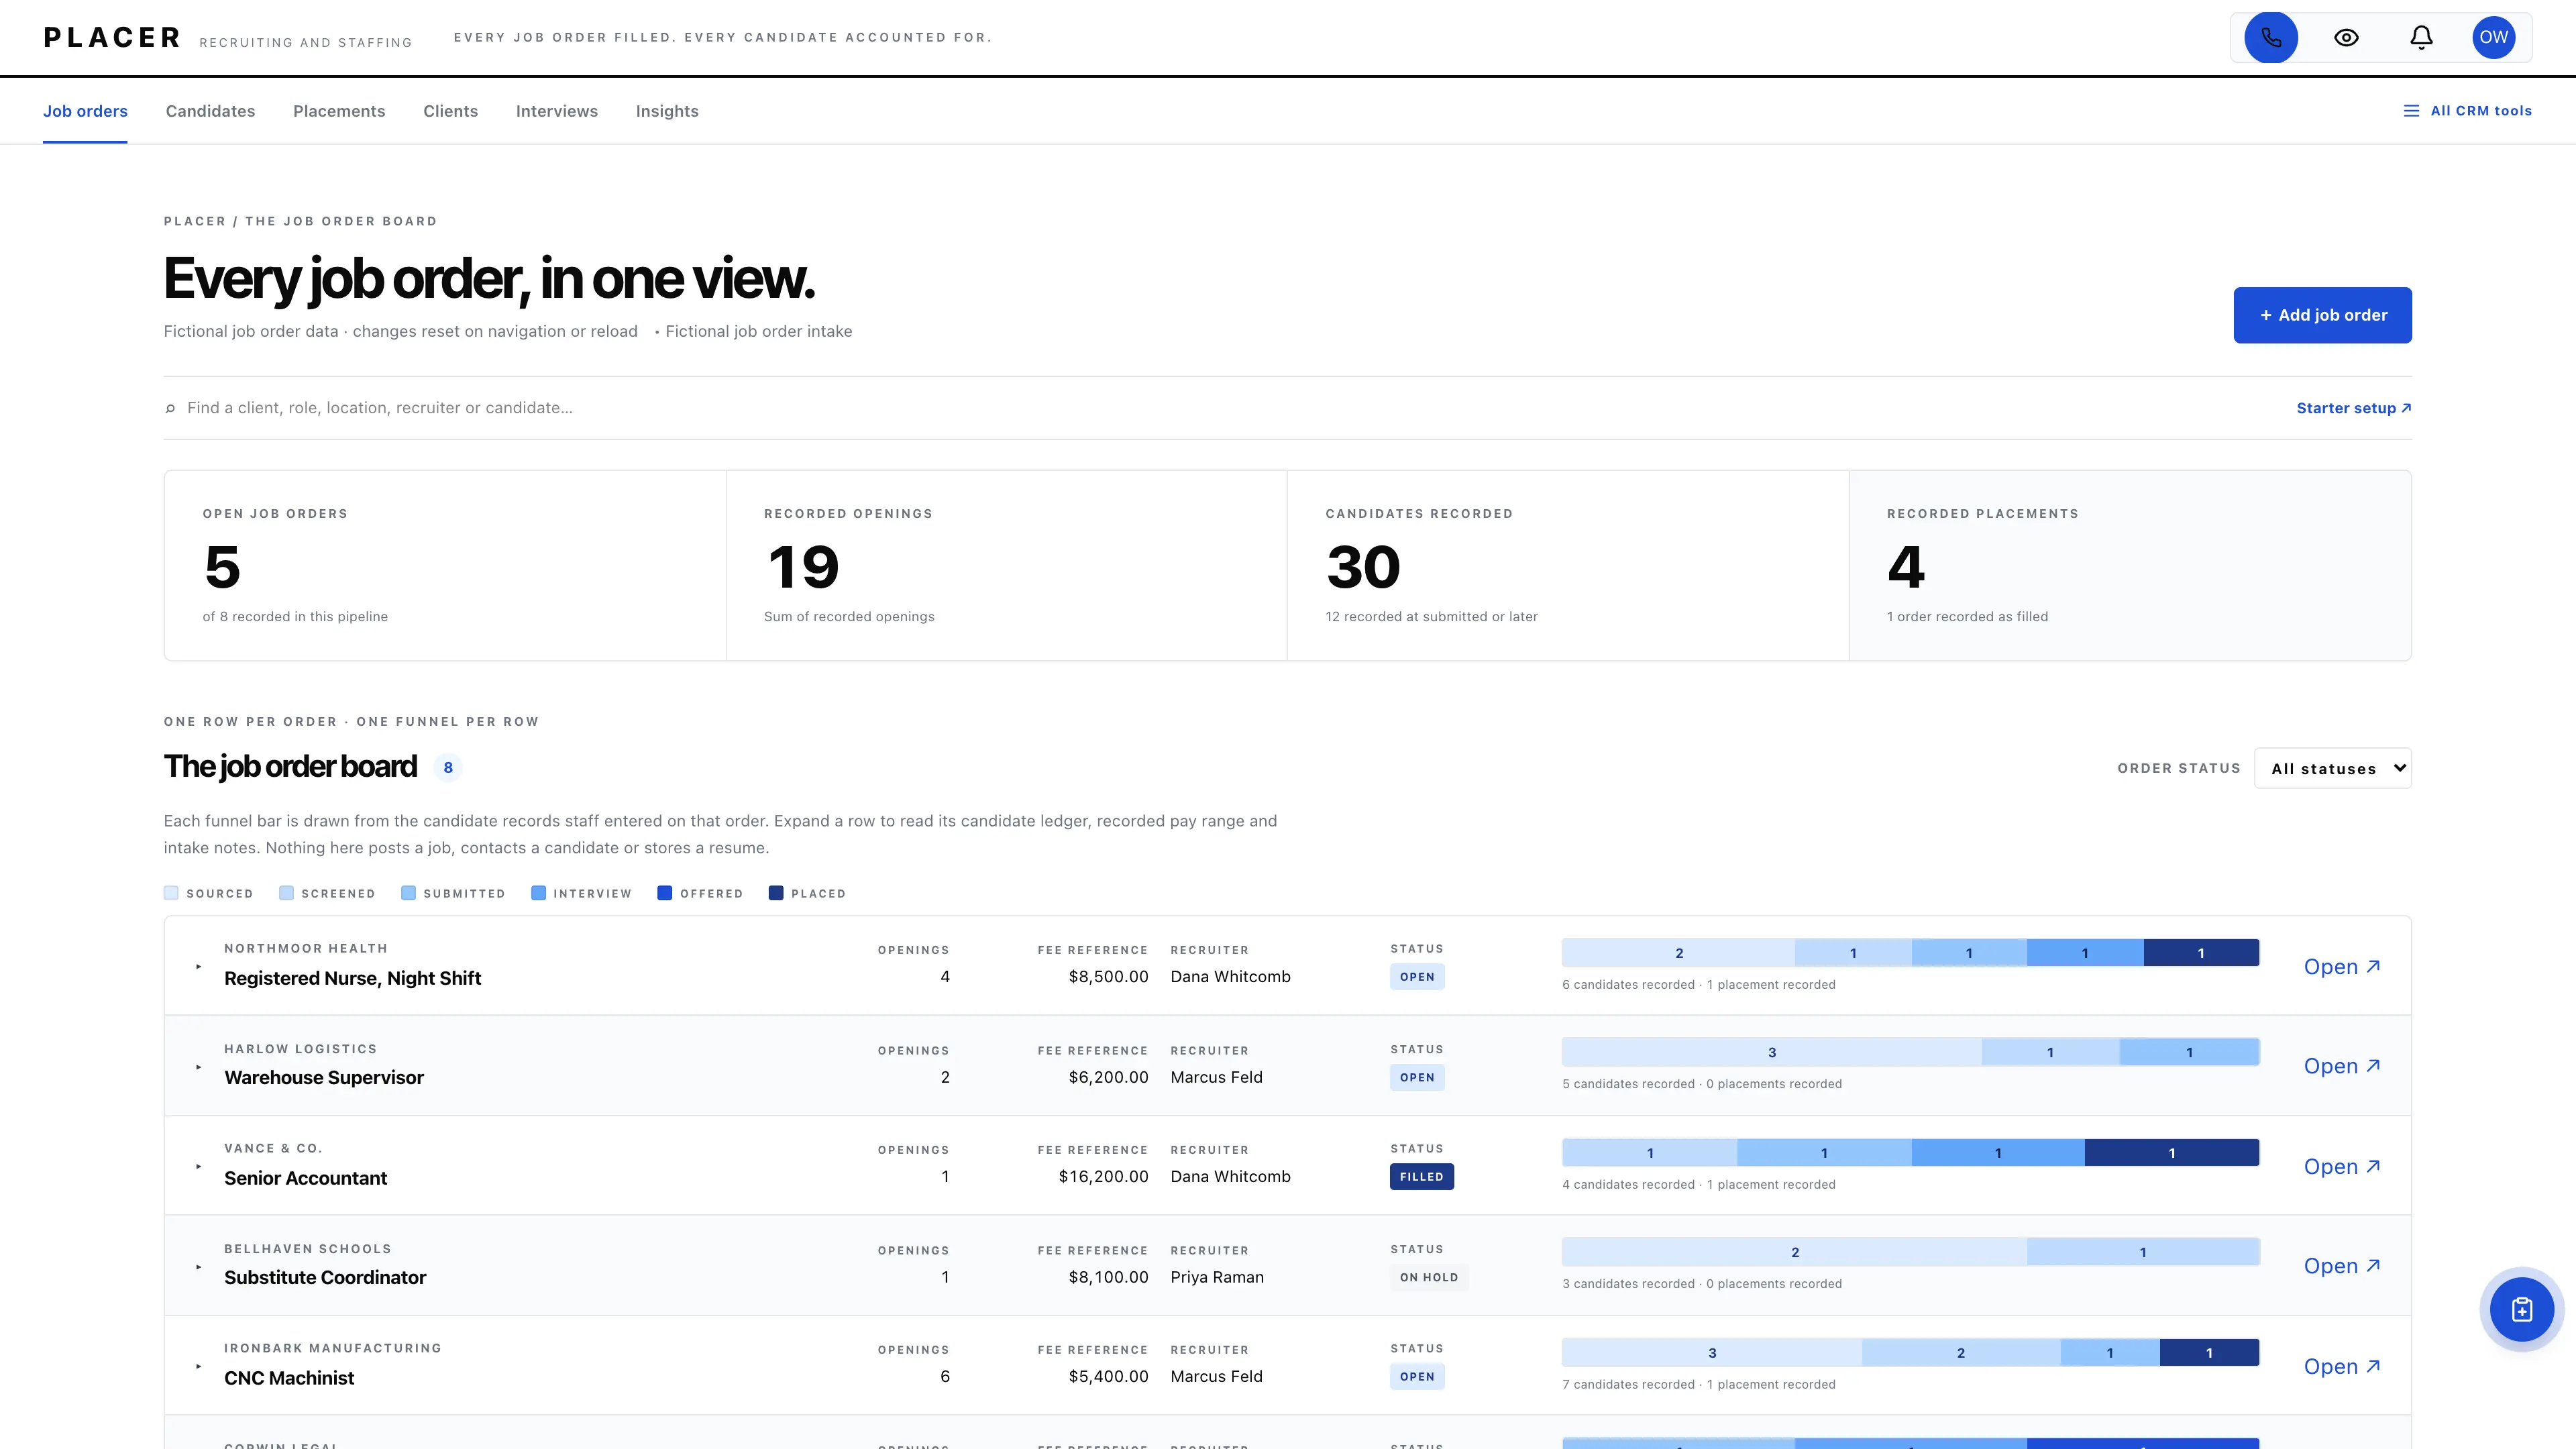This screenshot has height=1449, width=2576.
Task: Click the PLACER logo
Action: click(112, 38)
